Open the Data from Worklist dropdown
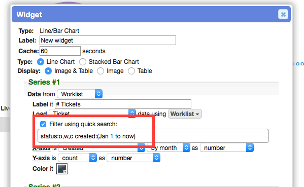The image size is (304, 187). (x=80, y=94)
